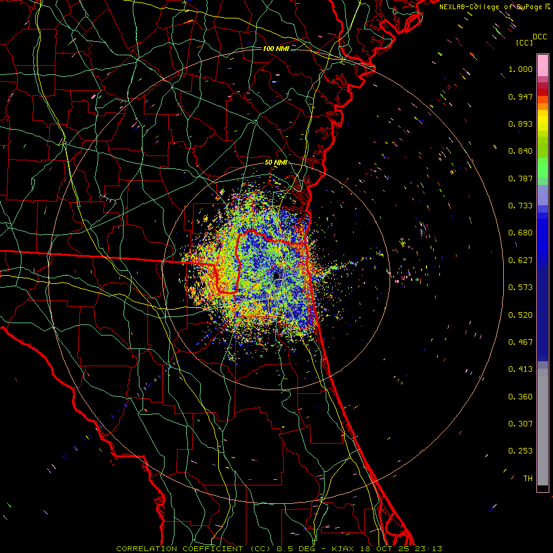Click the TH threshold legend label

[528, 479]
